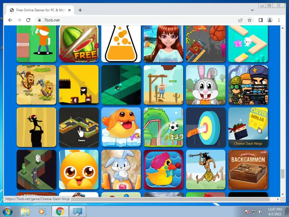
Task: Open the isometric zombie block game
Action: point(36,170)
